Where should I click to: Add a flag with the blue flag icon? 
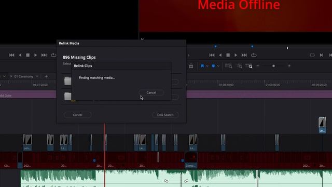click(x=202, y=66)
